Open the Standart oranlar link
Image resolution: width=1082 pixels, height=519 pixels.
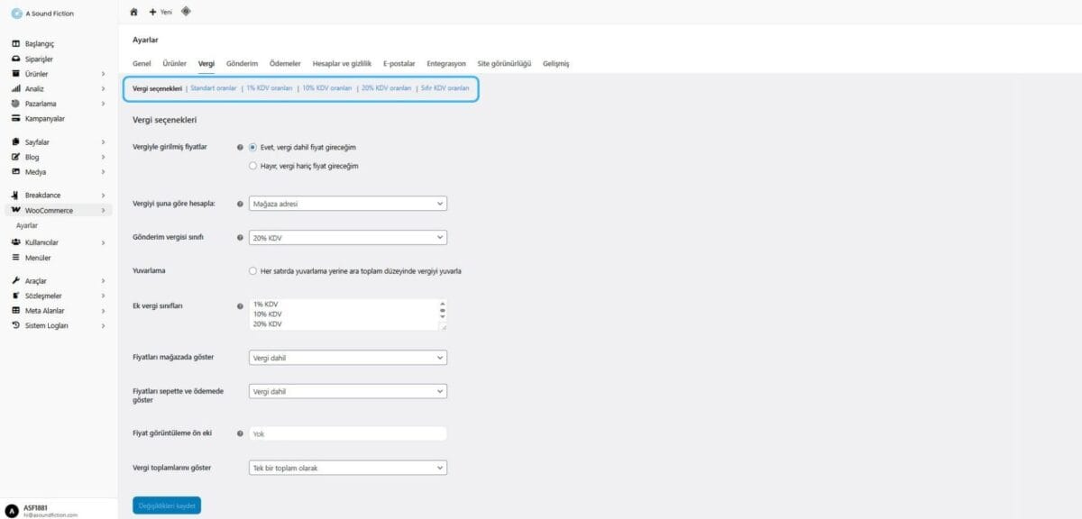214,88
